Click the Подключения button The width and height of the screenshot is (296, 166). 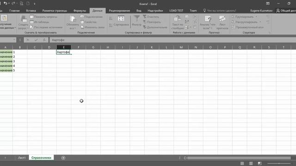(92, 17)
